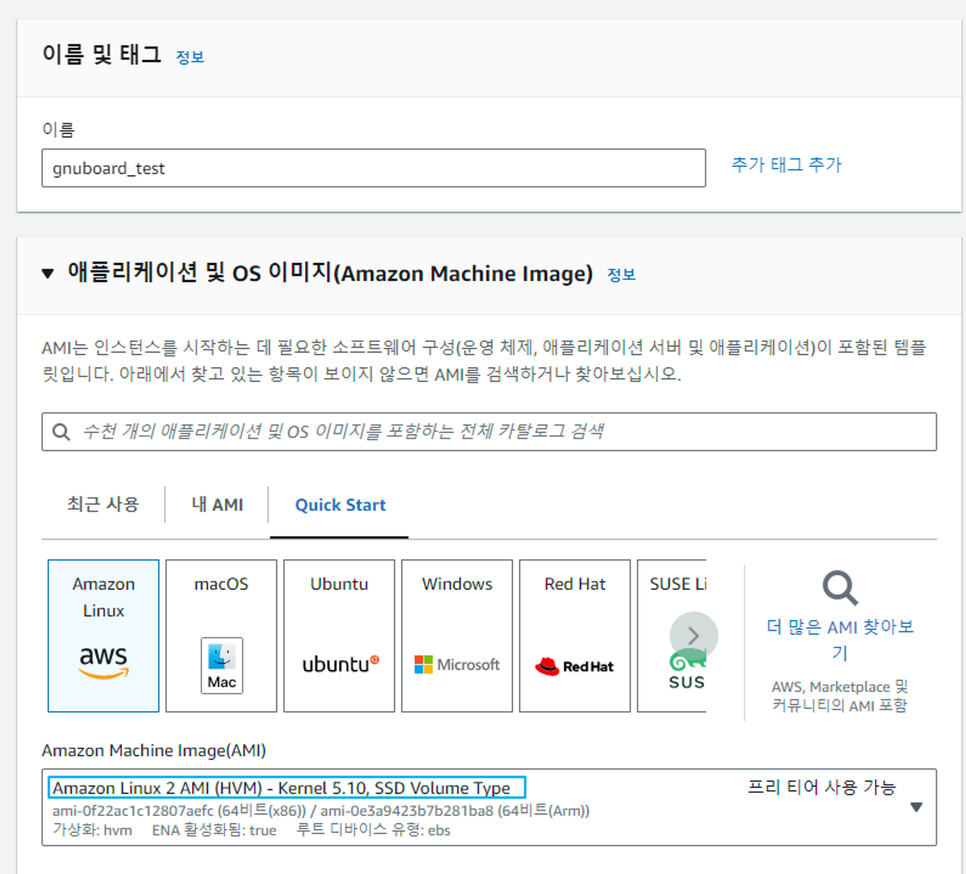
Task: Collapse the Application and OS Image section
Action: tap(48, 274)
